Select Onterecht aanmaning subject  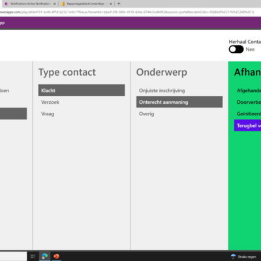click(x=179, y=102)
